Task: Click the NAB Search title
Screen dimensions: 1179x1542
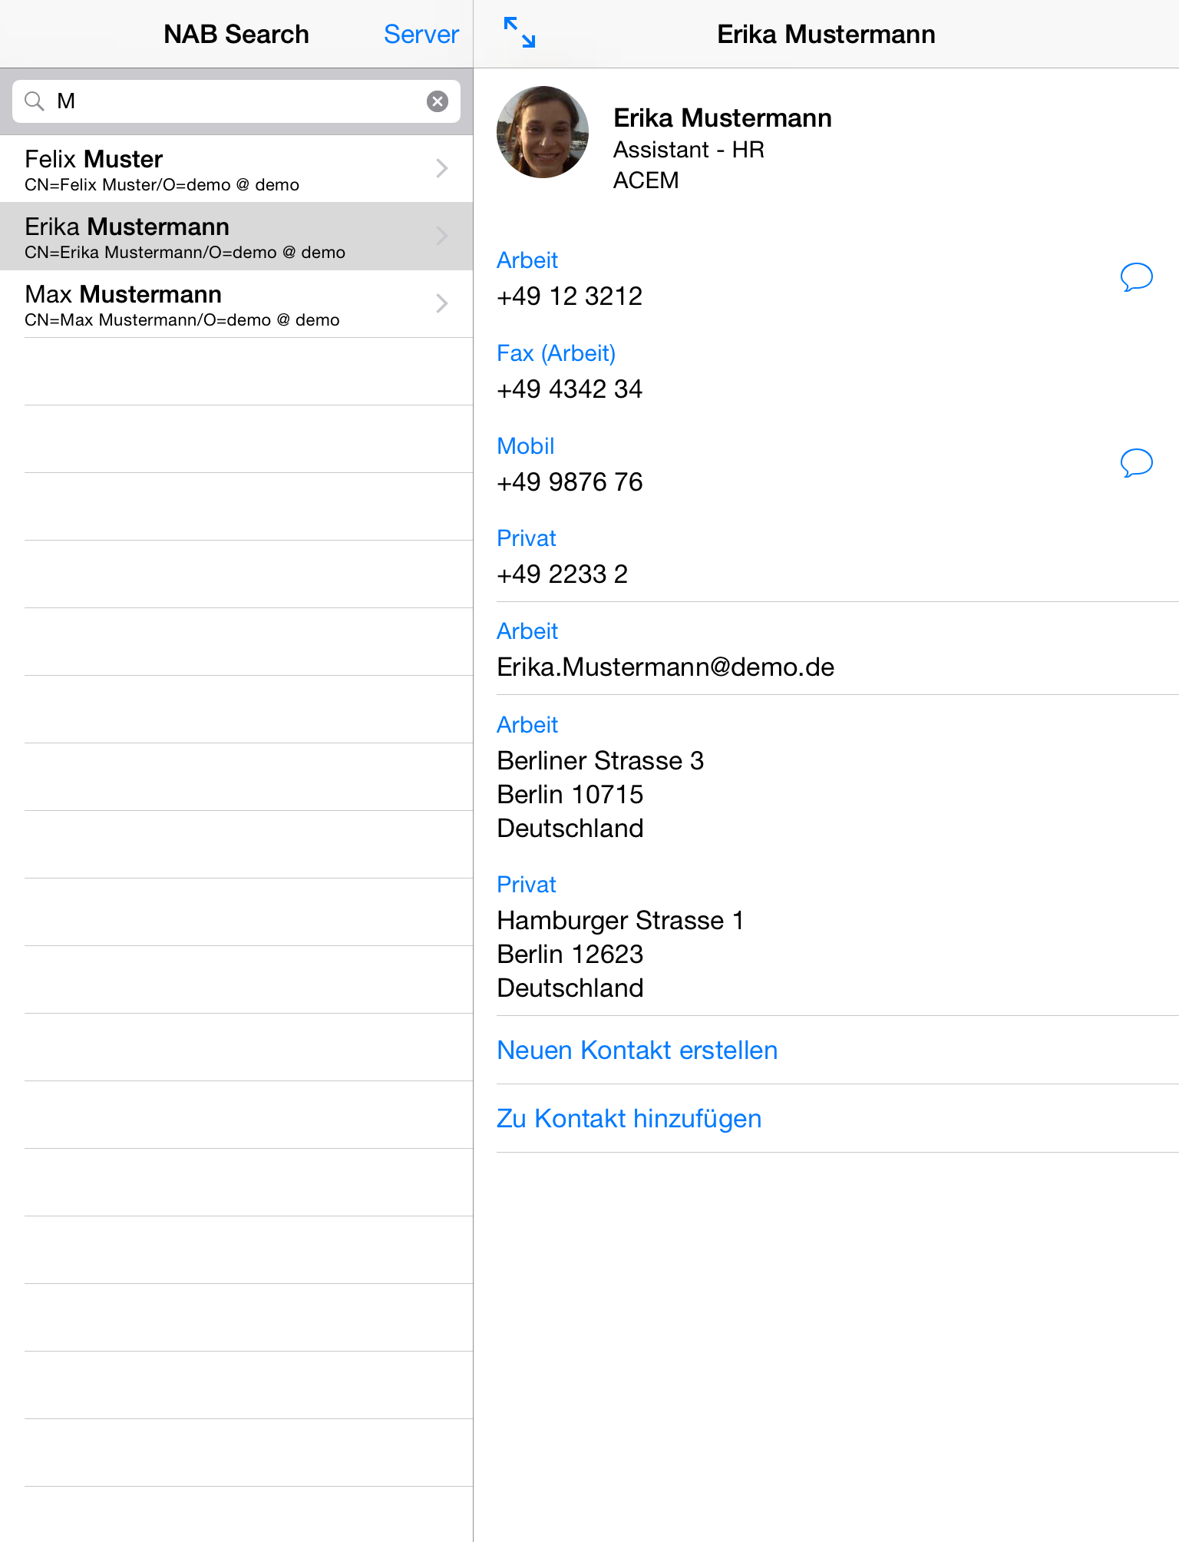Action: tap(236, 34)
